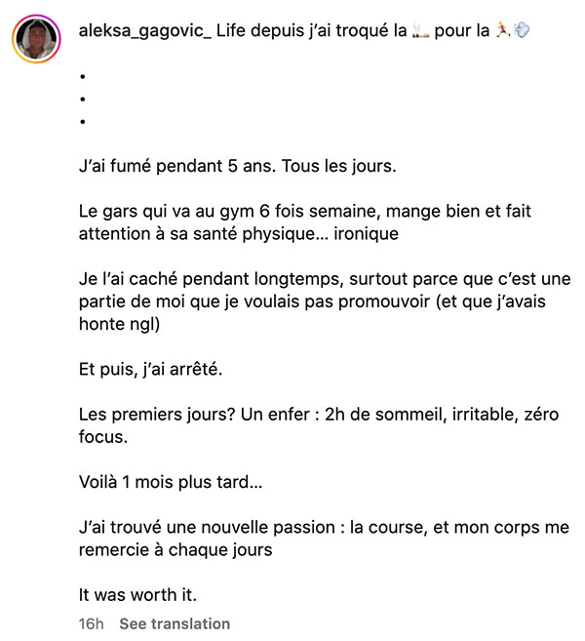Screen dimensions: 585x641
Task: Select the "Le gars qui va au gym" line
Action: point(305,212)
